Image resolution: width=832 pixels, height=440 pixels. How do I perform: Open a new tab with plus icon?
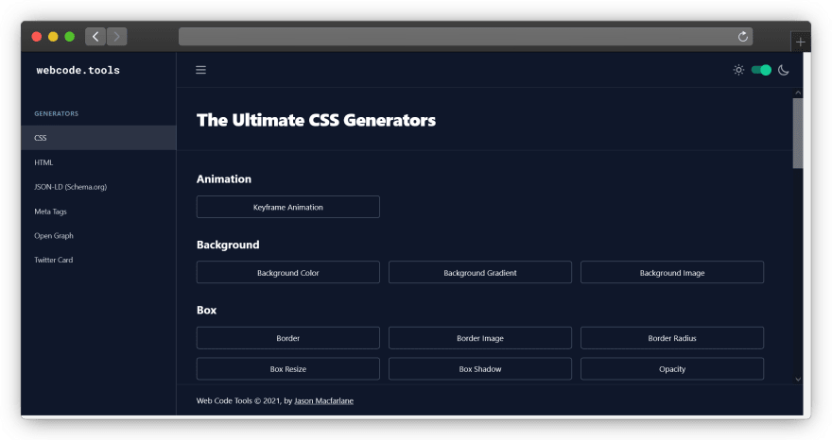801,42
